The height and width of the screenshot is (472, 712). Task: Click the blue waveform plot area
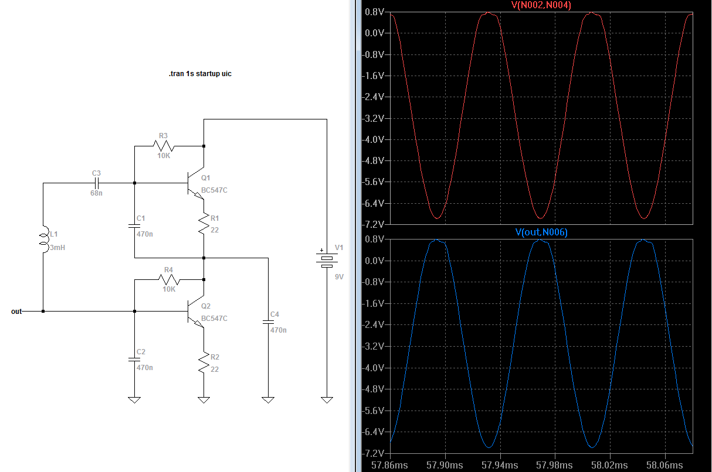pyautogui.click(x=541, y=346)
